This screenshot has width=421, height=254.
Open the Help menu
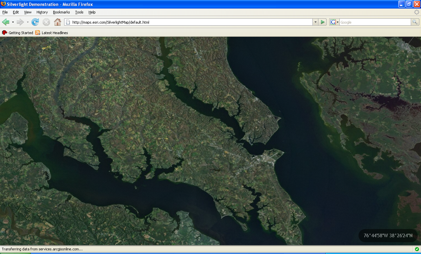pyautogui.click(x=92, y=12)
